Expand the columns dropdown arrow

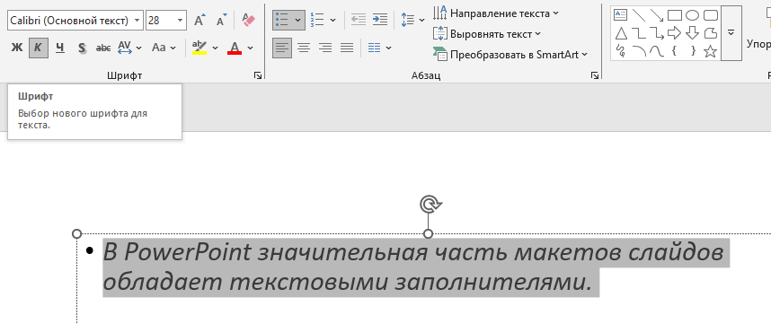389,48
